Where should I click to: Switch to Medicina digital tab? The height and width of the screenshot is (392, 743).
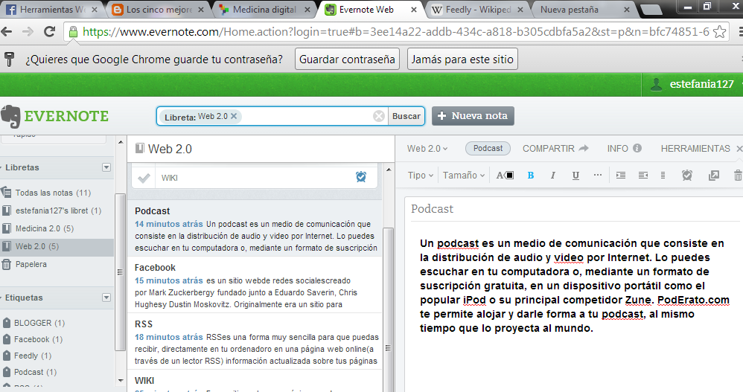pos(264,10)
